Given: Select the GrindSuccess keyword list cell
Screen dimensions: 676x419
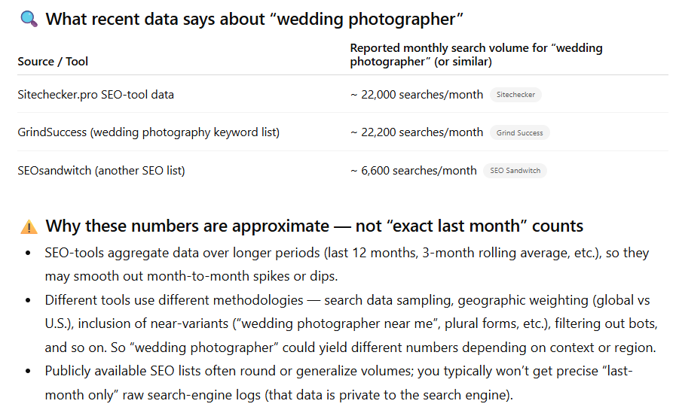Looking at the screenshot, I should coord(148,132).
